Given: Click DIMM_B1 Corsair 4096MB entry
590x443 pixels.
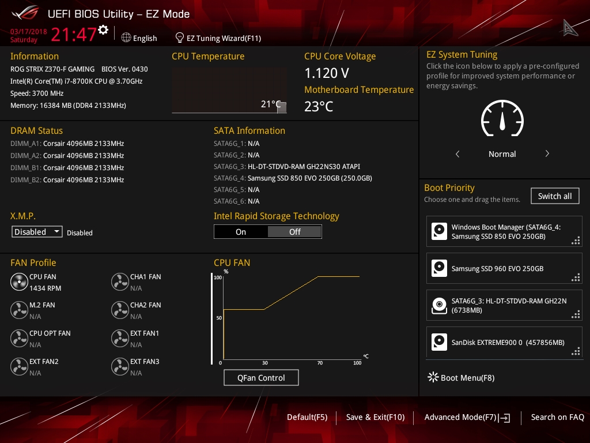Looking at the screenshot, I should (67, 168).
